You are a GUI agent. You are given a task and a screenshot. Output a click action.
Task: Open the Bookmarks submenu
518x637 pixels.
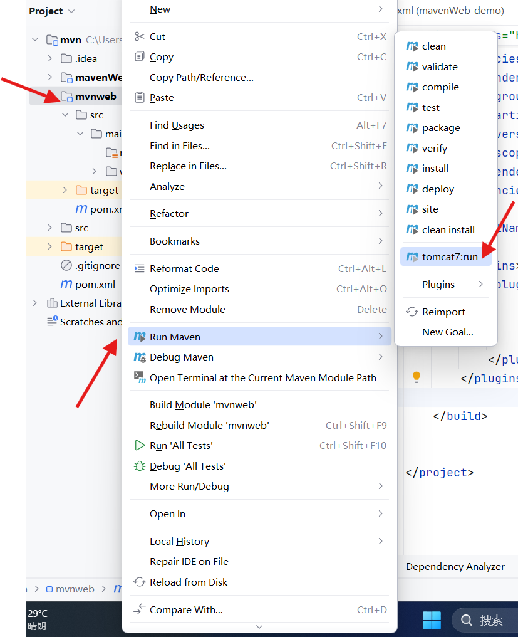pos(259,241)
